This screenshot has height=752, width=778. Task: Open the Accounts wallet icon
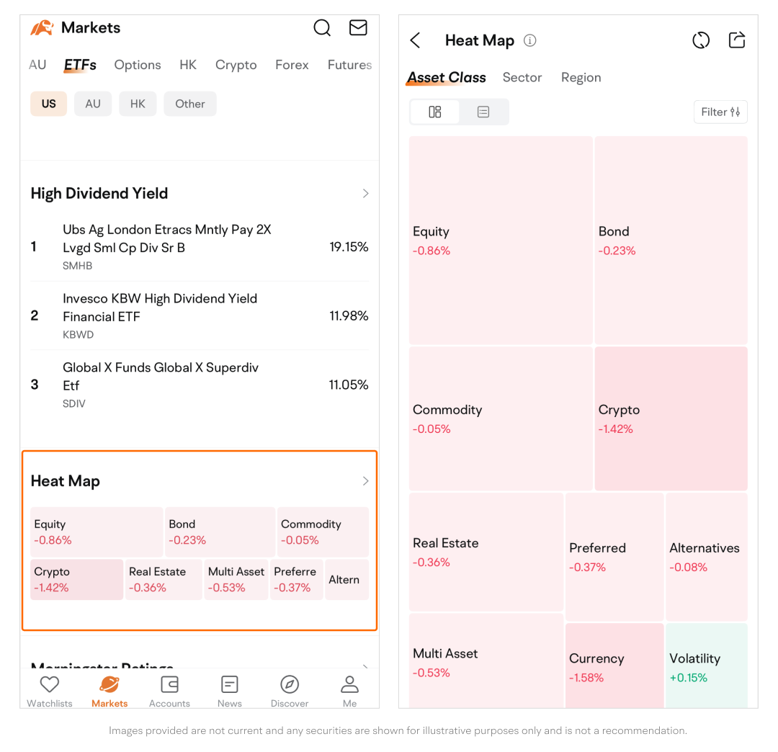pos(169,684)
